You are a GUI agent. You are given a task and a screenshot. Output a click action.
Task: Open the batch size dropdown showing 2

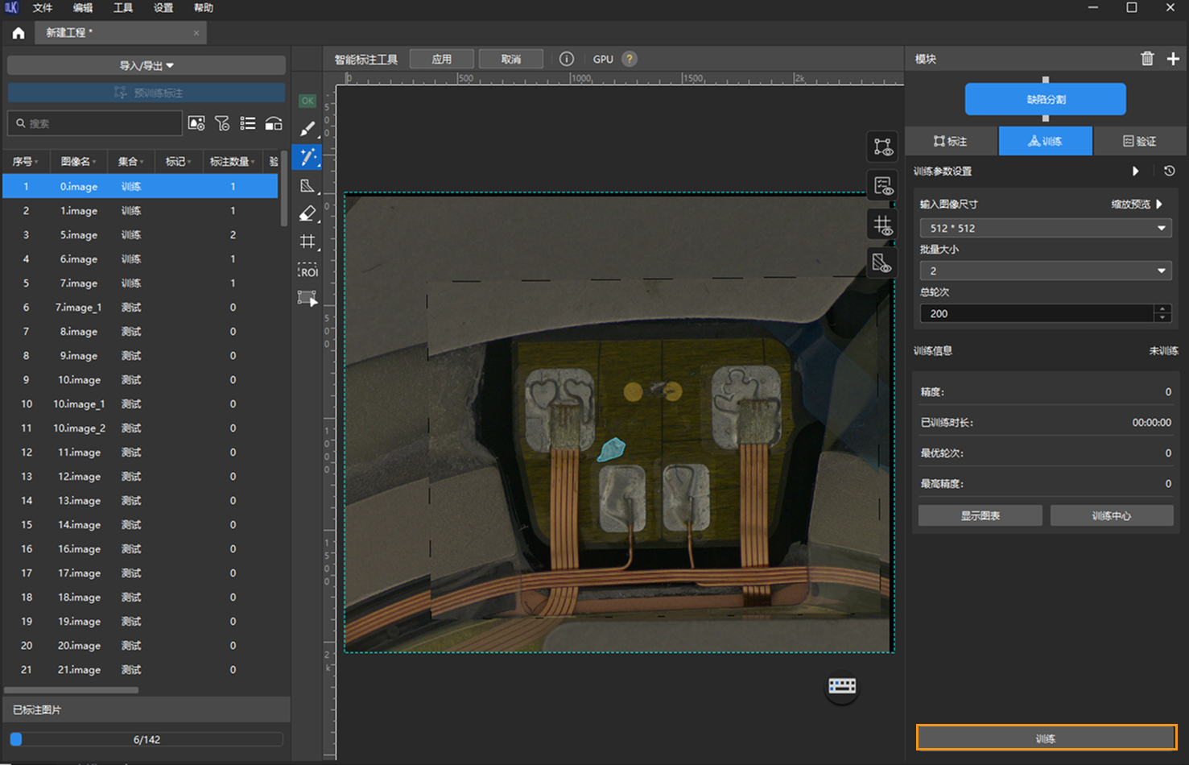tap(1046, 271)
